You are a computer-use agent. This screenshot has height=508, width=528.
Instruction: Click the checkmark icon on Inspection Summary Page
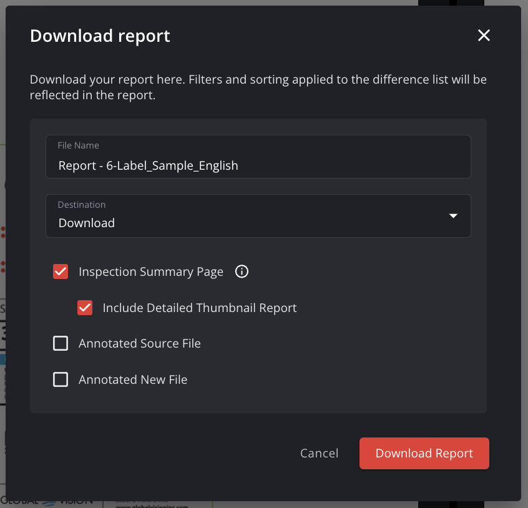click(x=61, y=271)
